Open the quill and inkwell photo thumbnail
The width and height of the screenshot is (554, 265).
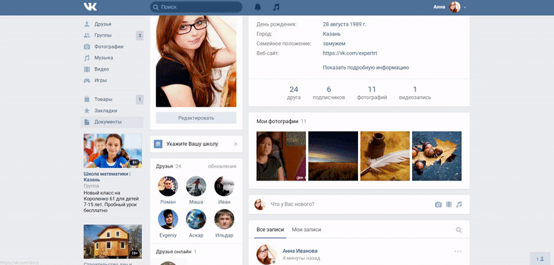(x=385, y=156)
